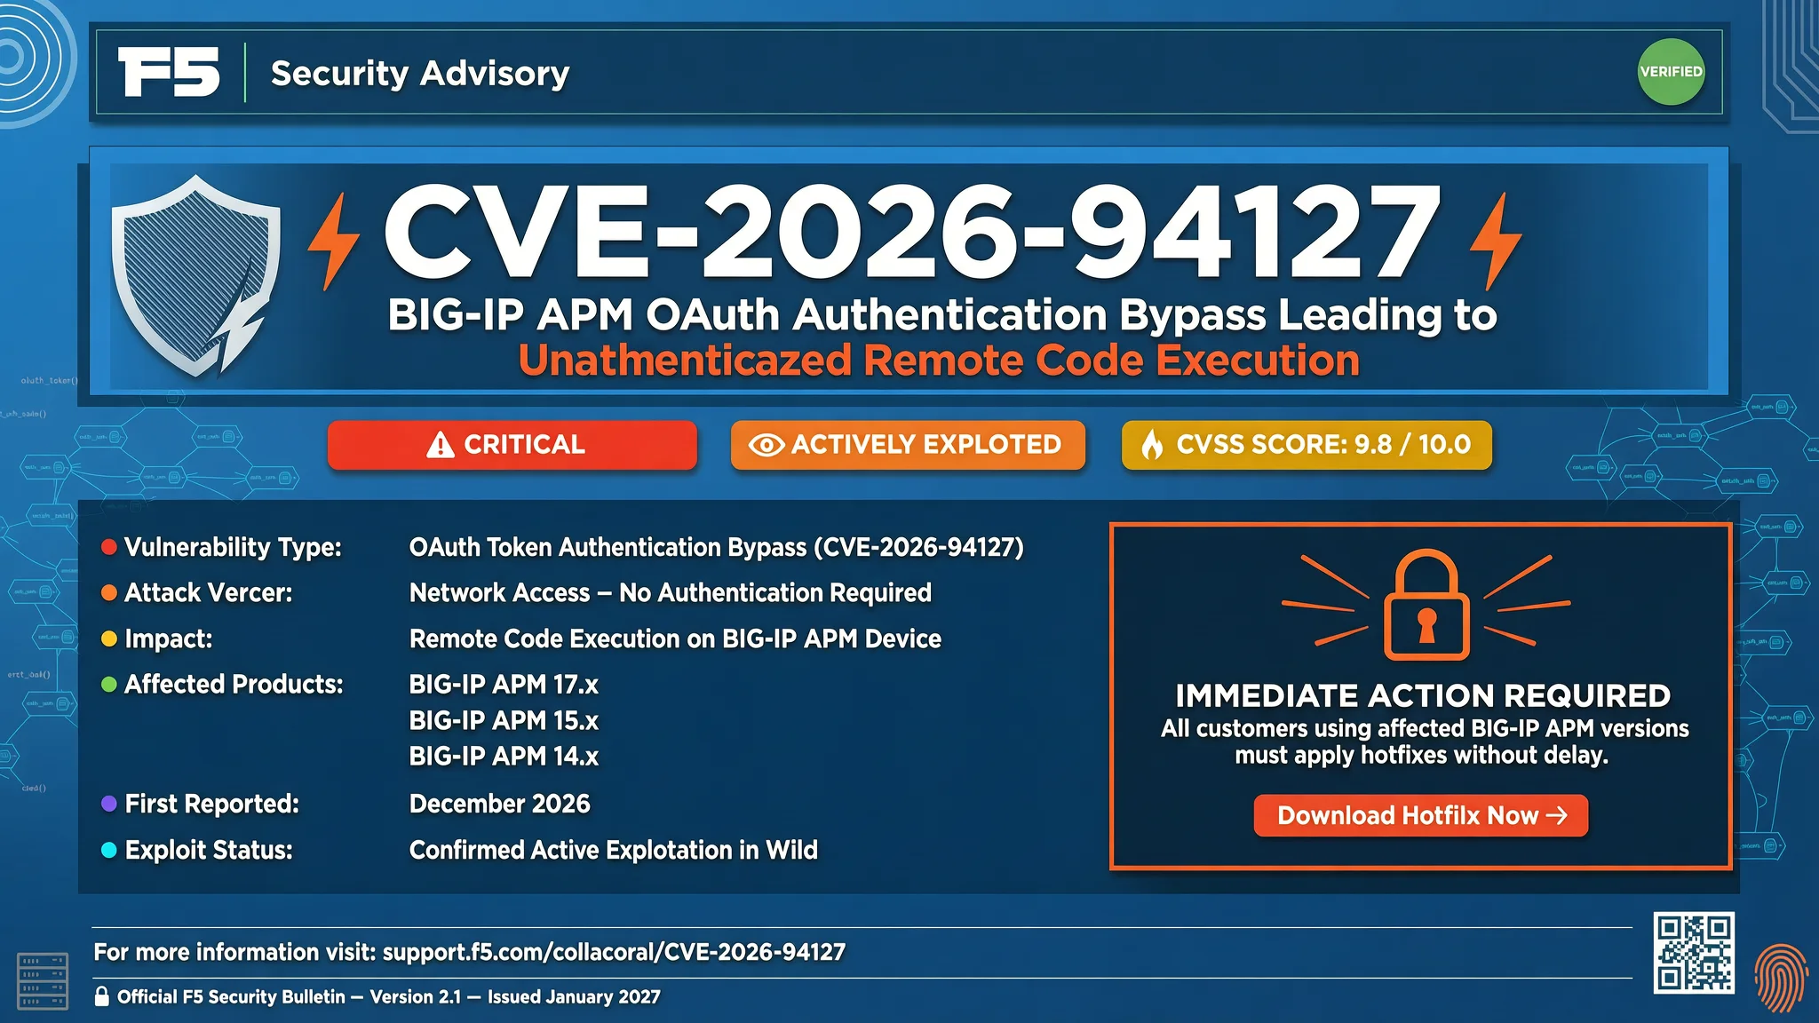Click Remote Code Execution on BIG-IP APM Device

675,639
